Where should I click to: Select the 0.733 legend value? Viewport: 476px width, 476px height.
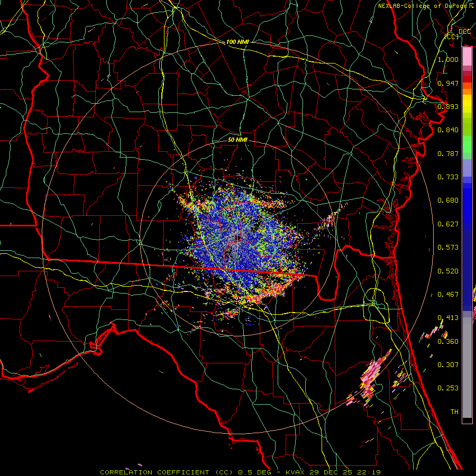448,177
